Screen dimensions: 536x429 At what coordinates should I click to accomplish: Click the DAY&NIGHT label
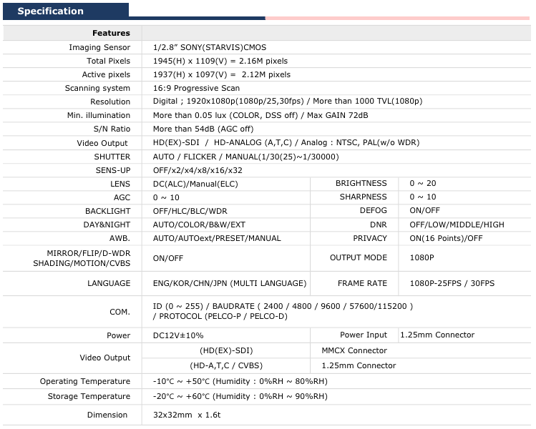click(107, 225)
